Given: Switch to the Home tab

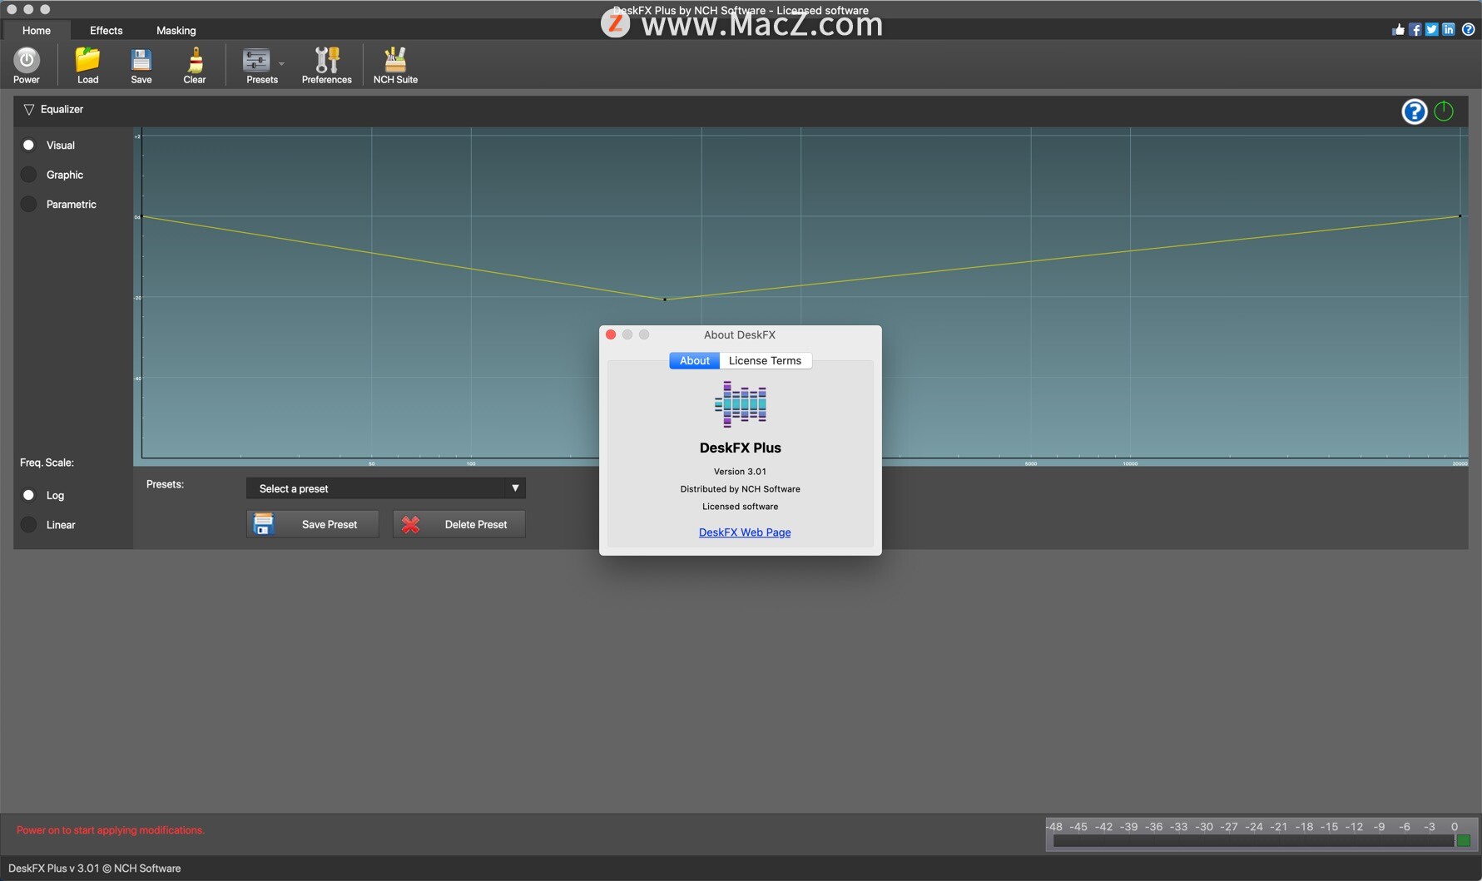Looking at the screenshot, I should (x=37, y=31).
